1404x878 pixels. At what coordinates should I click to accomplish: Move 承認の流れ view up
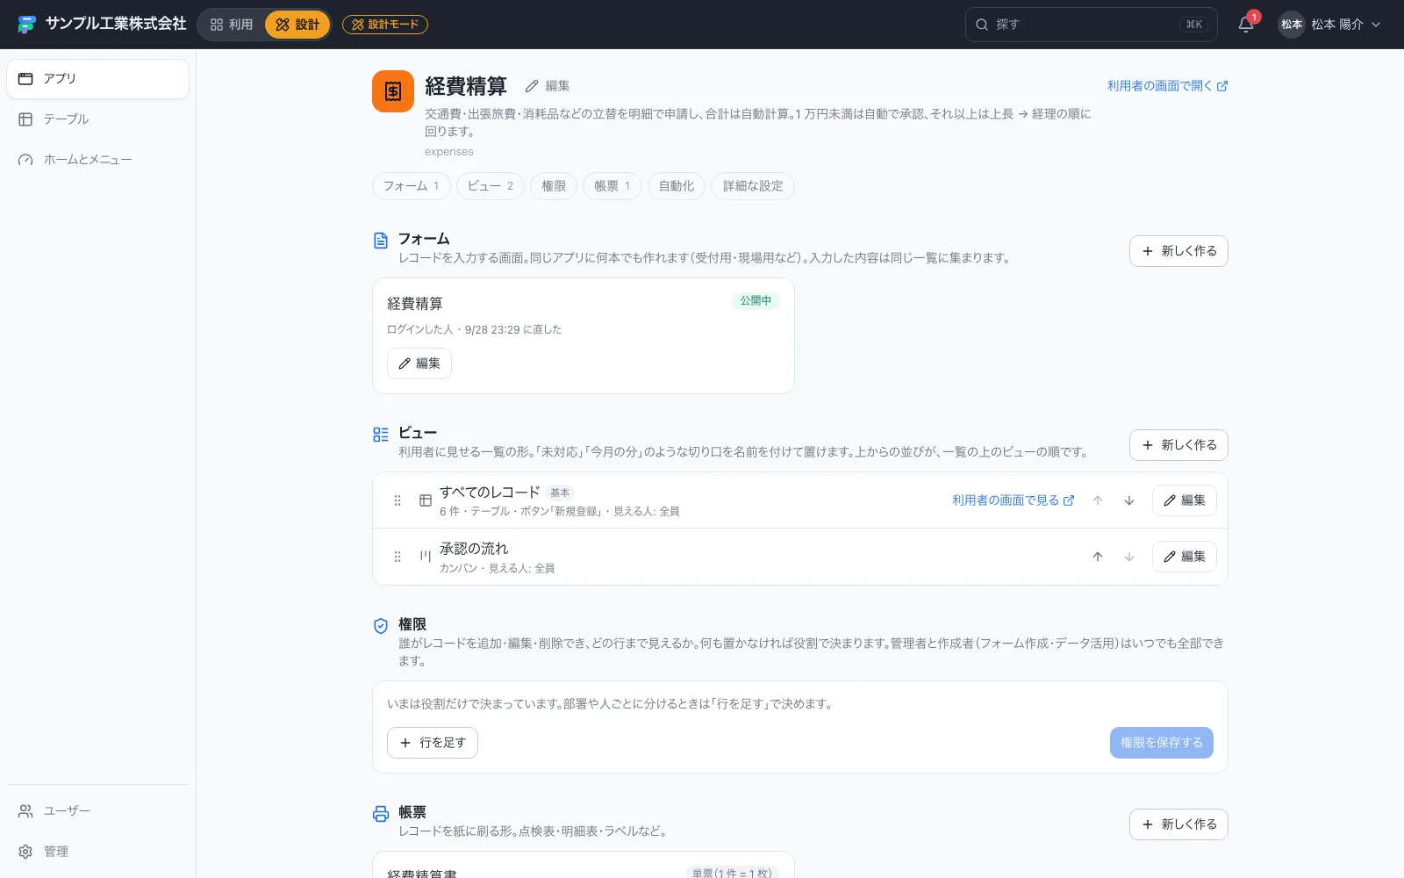1098,557
